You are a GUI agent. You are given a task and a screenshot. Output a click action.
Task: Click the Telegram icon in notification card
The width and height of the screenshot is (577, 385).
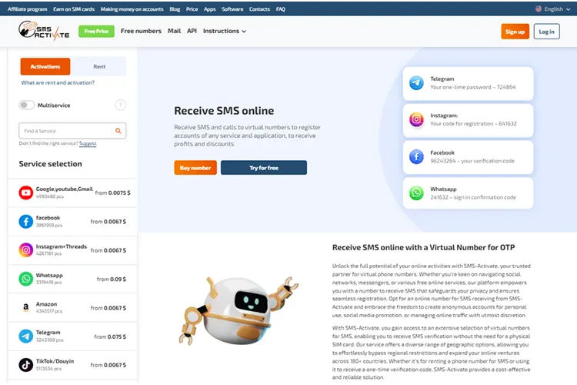coord(416,83)
